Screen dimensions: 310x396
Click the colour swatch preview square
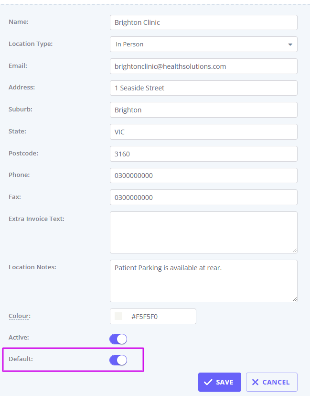pyautogui.click(x=118, y=316)
